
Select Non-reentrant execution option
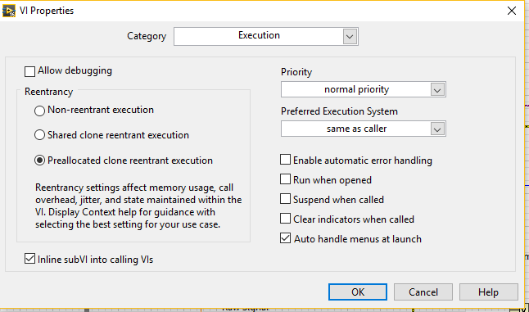tap(39, 111)
